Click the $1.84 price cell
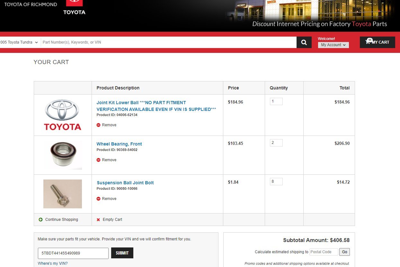Image resolution: width=400 pixels, height=267 pixels. [x=234, y=182]
